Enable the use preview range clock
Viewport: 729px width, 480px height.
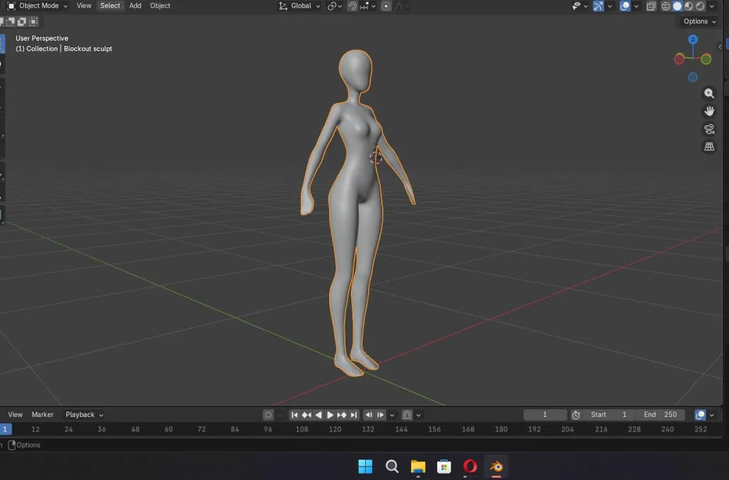tap(576, 414)
